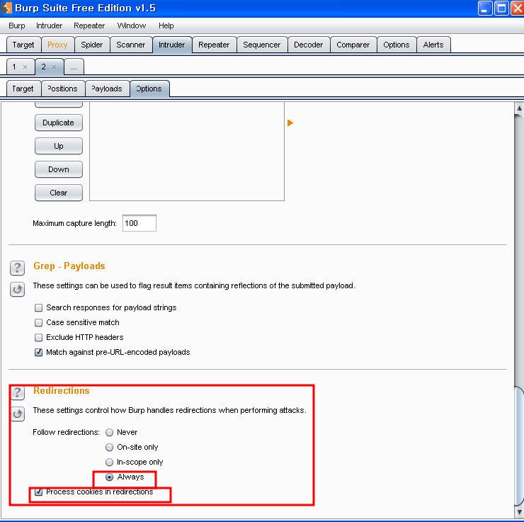Viewport: 524px width, 522px height.
Task: Select Intruder attack tab 2
Action: pos(43,67)
